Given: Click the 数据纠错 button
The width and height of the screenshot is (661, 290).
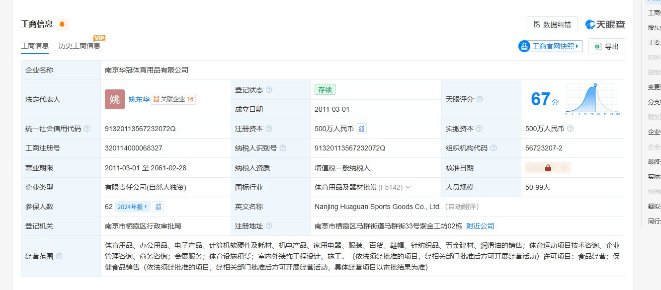Looking at the screenshot, I should point(552,24).
